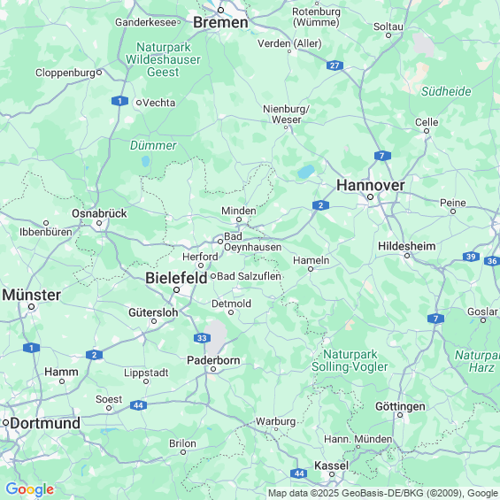Click the Bielefeld city label

(176, 278)
